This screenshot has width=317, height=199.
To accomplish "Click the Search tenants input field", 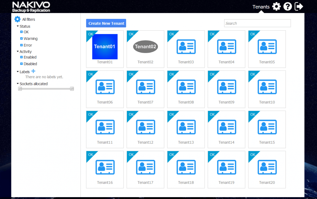I will (x=257, y=23).
